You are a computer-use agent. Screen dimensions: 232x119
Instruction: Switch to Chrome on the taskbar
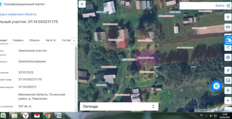48,116
